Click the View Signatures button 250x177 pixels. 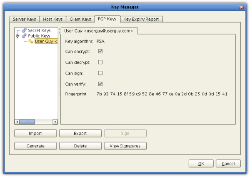(125, 146)
